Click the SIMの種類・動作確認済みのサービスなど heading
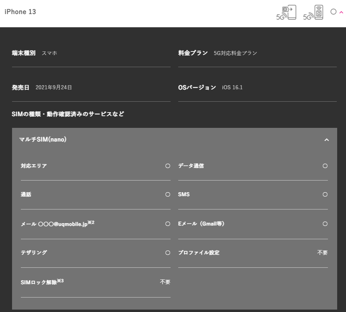Screen dimensions: 346x312 (68, 114)
